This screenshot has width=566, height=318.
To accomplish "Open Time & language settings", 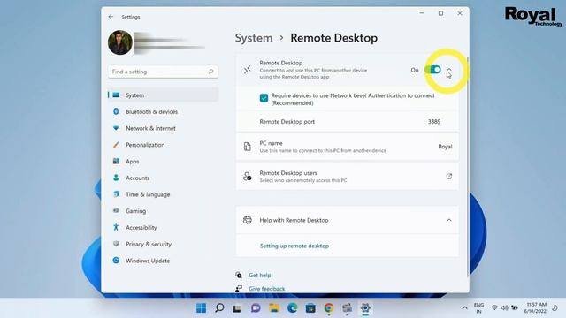I will 163,194.
